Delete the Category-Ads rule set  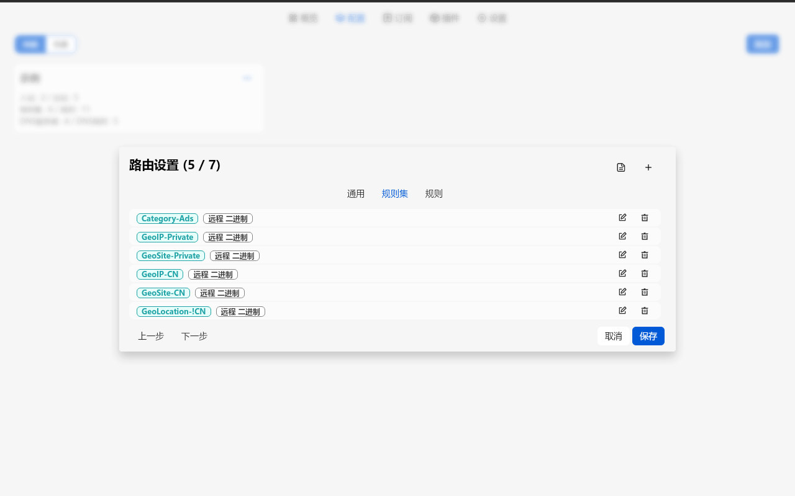tap(645, 218)
